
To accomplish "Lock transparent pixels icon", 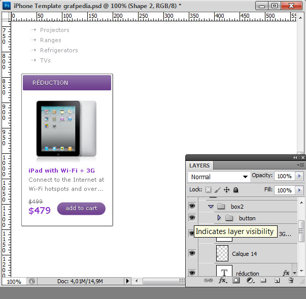I will 208,189.
